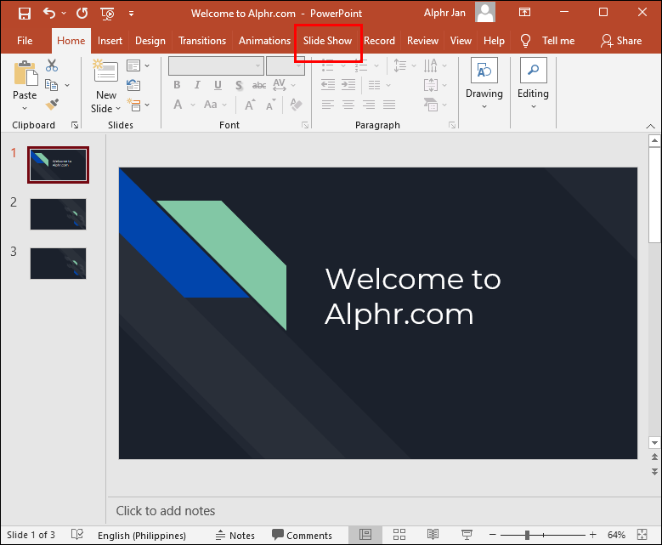This screenshot has width=662, height=545.
Task: Select the Format Painter brush
Action: point(52,105)
